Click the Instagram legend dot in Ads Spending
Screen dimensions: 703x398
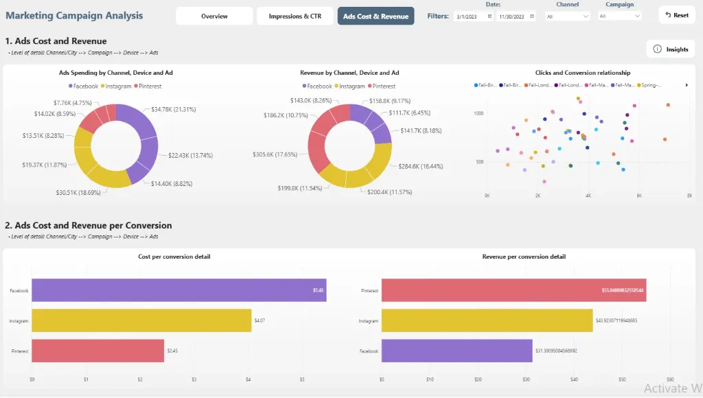(103, 86)
